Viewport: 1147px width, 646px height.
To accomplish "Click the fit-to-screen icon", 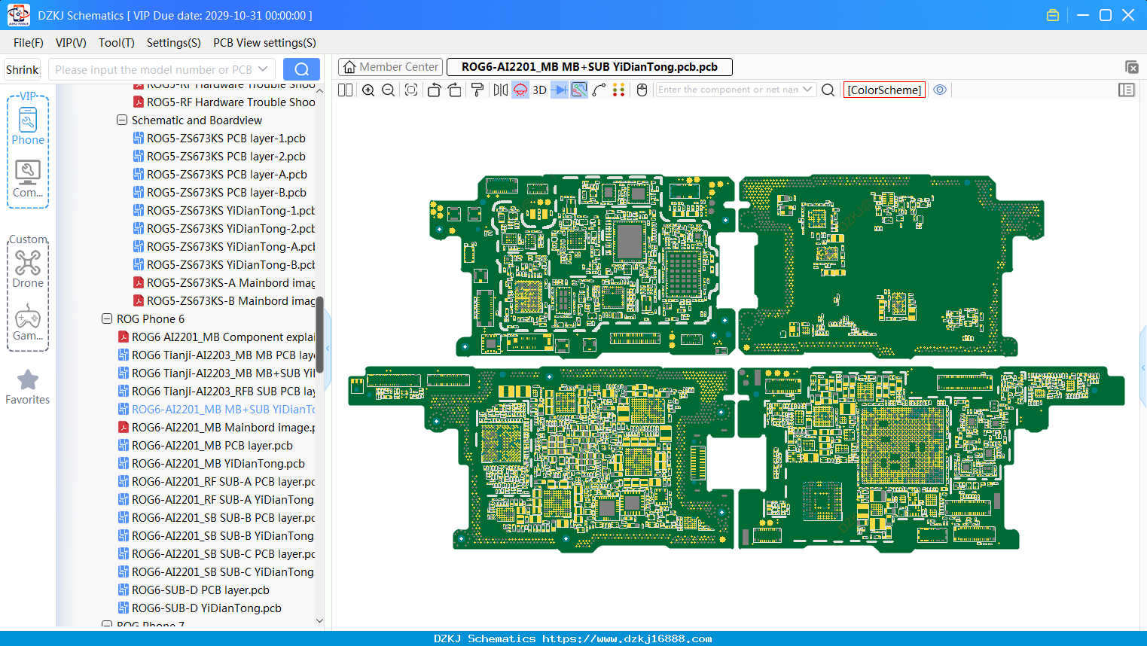I will click(x=411, y=90).
